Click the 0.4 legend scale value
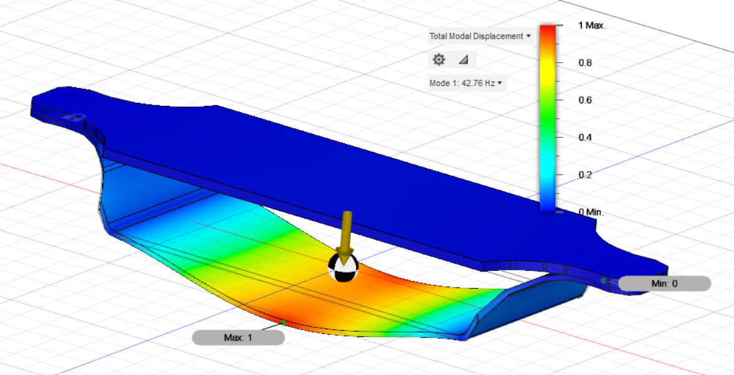 (584, 138)
